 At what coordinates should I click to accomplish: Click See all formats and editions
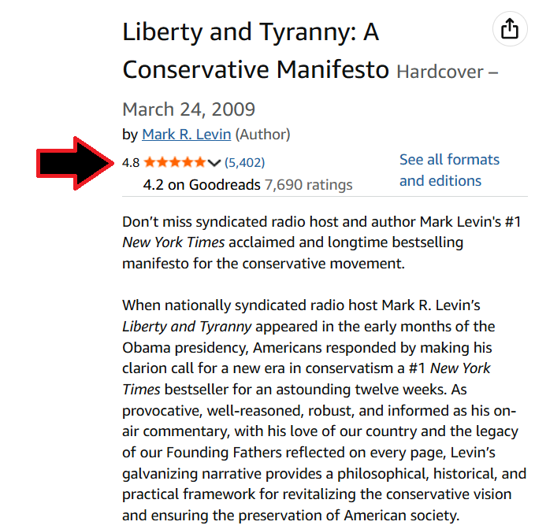click(449, 170)
